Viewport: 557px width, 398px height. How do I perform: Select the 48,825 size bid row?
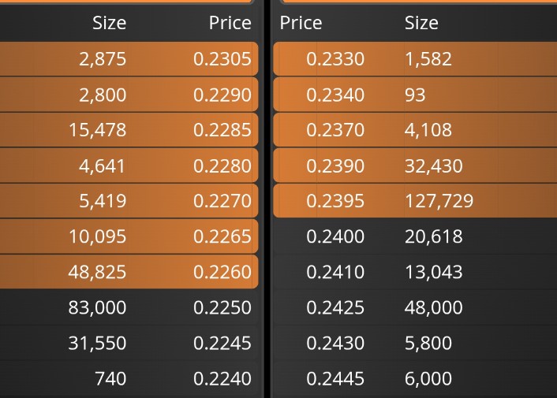pyautogui.click(x=129, y=272)
